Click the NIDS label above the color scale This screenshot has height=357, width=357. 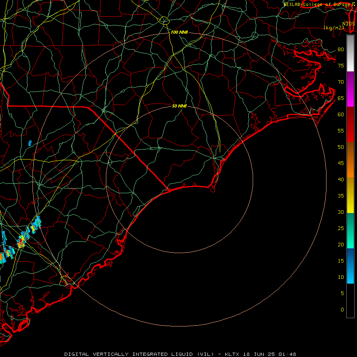pyautogui.click(x=348, y=24)
